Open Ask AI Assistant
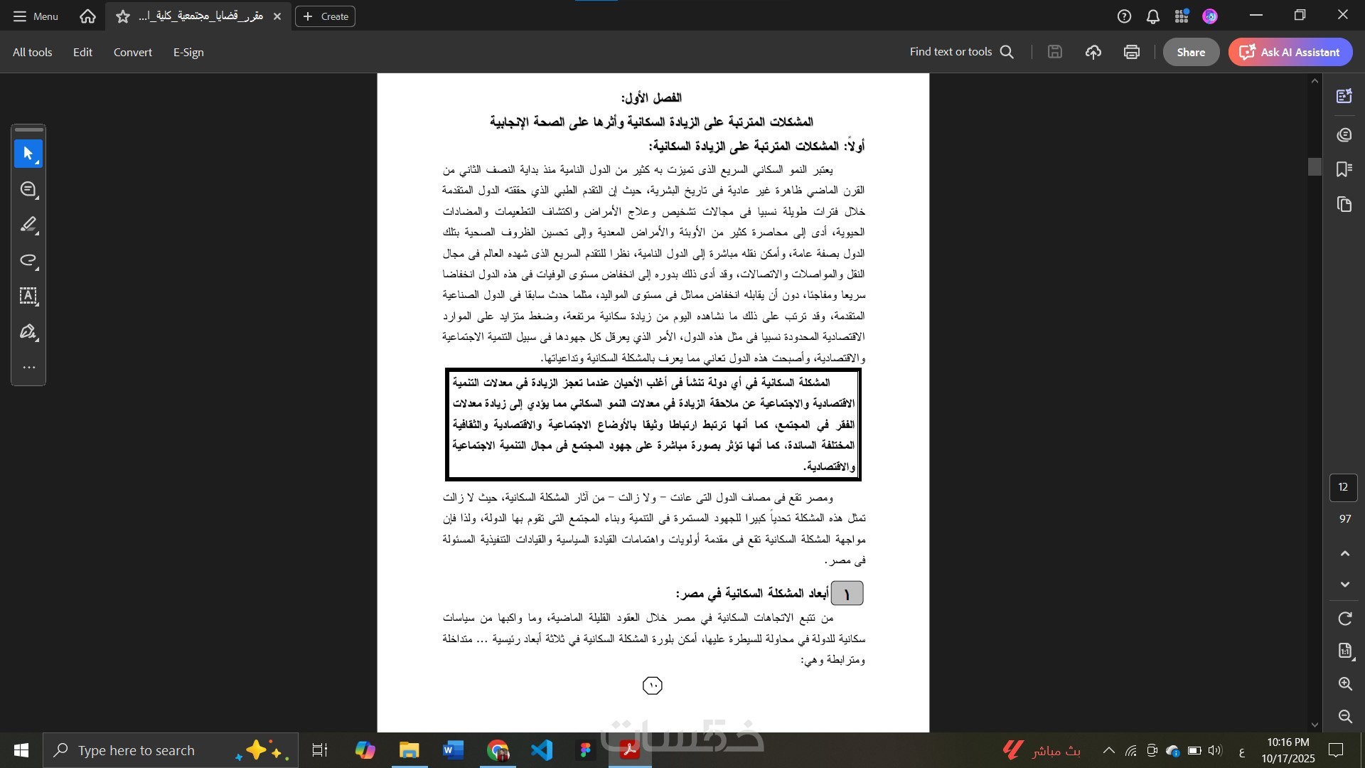The image size is (1365, 768). (x=1290, y=52)
